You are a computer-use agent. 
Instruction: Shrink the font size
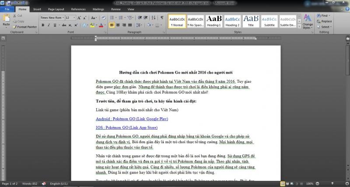85,18
